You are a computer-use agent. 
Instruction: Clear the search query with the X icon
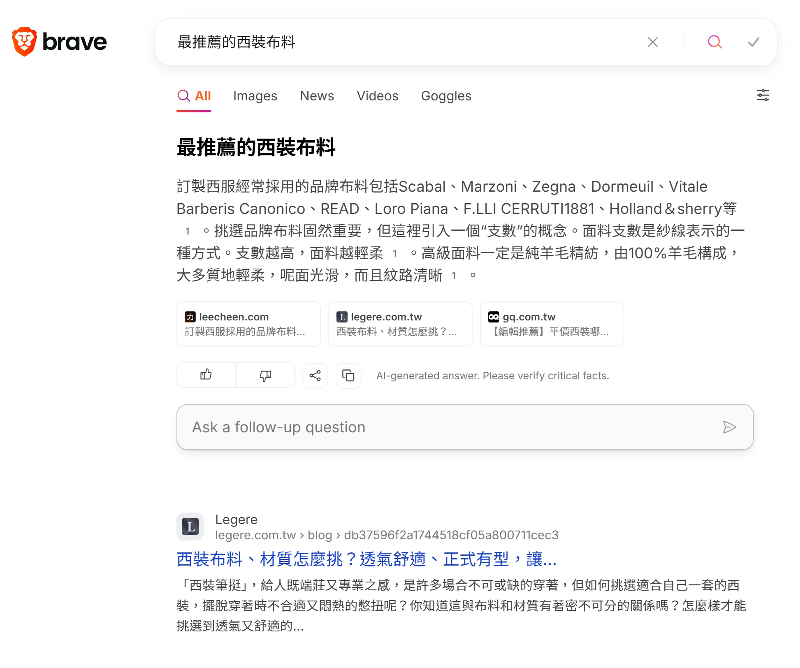pos(653,42)
